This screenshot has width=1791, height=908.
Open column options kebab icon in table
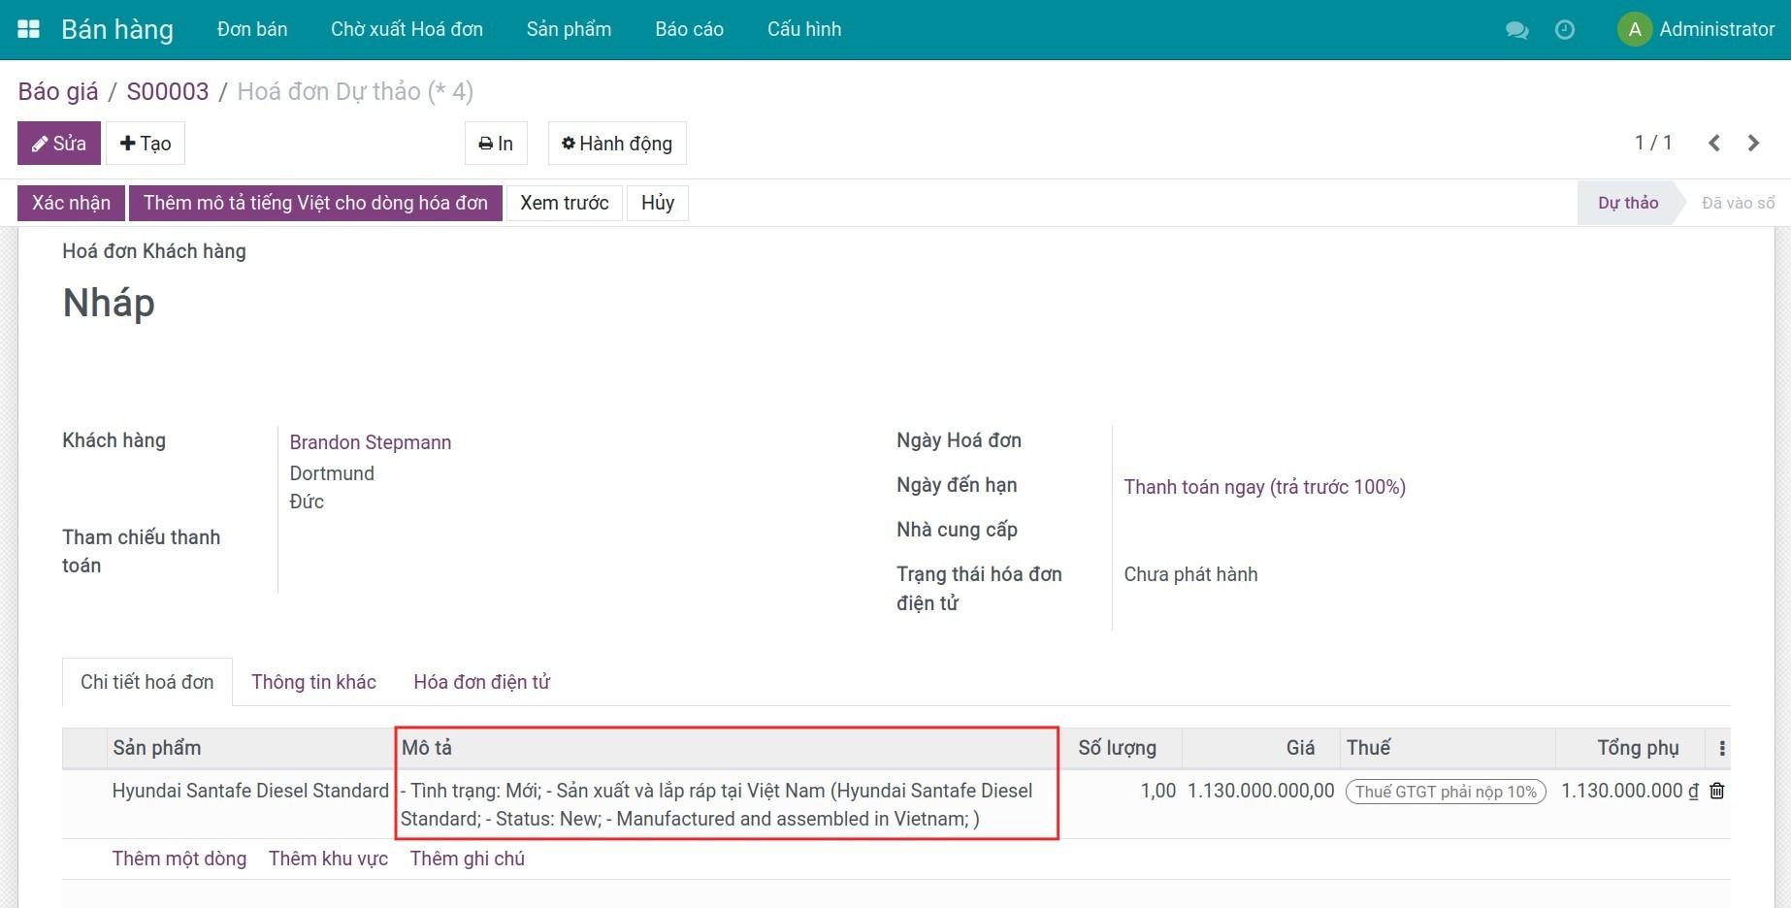pos(1722,748)
